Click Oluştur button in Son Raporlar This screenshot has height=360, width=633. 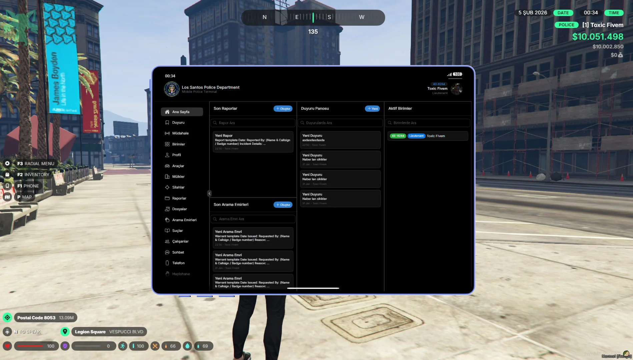[x=283, y=108]
